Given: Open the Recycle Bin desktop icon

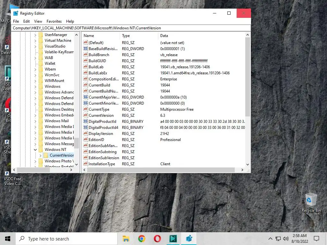Looking at the screenshot, I should click(x=311, y=203).
